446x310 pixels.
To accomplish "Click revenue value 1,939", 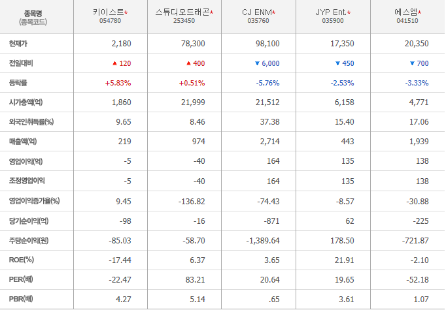I will (x=419, y=142).
